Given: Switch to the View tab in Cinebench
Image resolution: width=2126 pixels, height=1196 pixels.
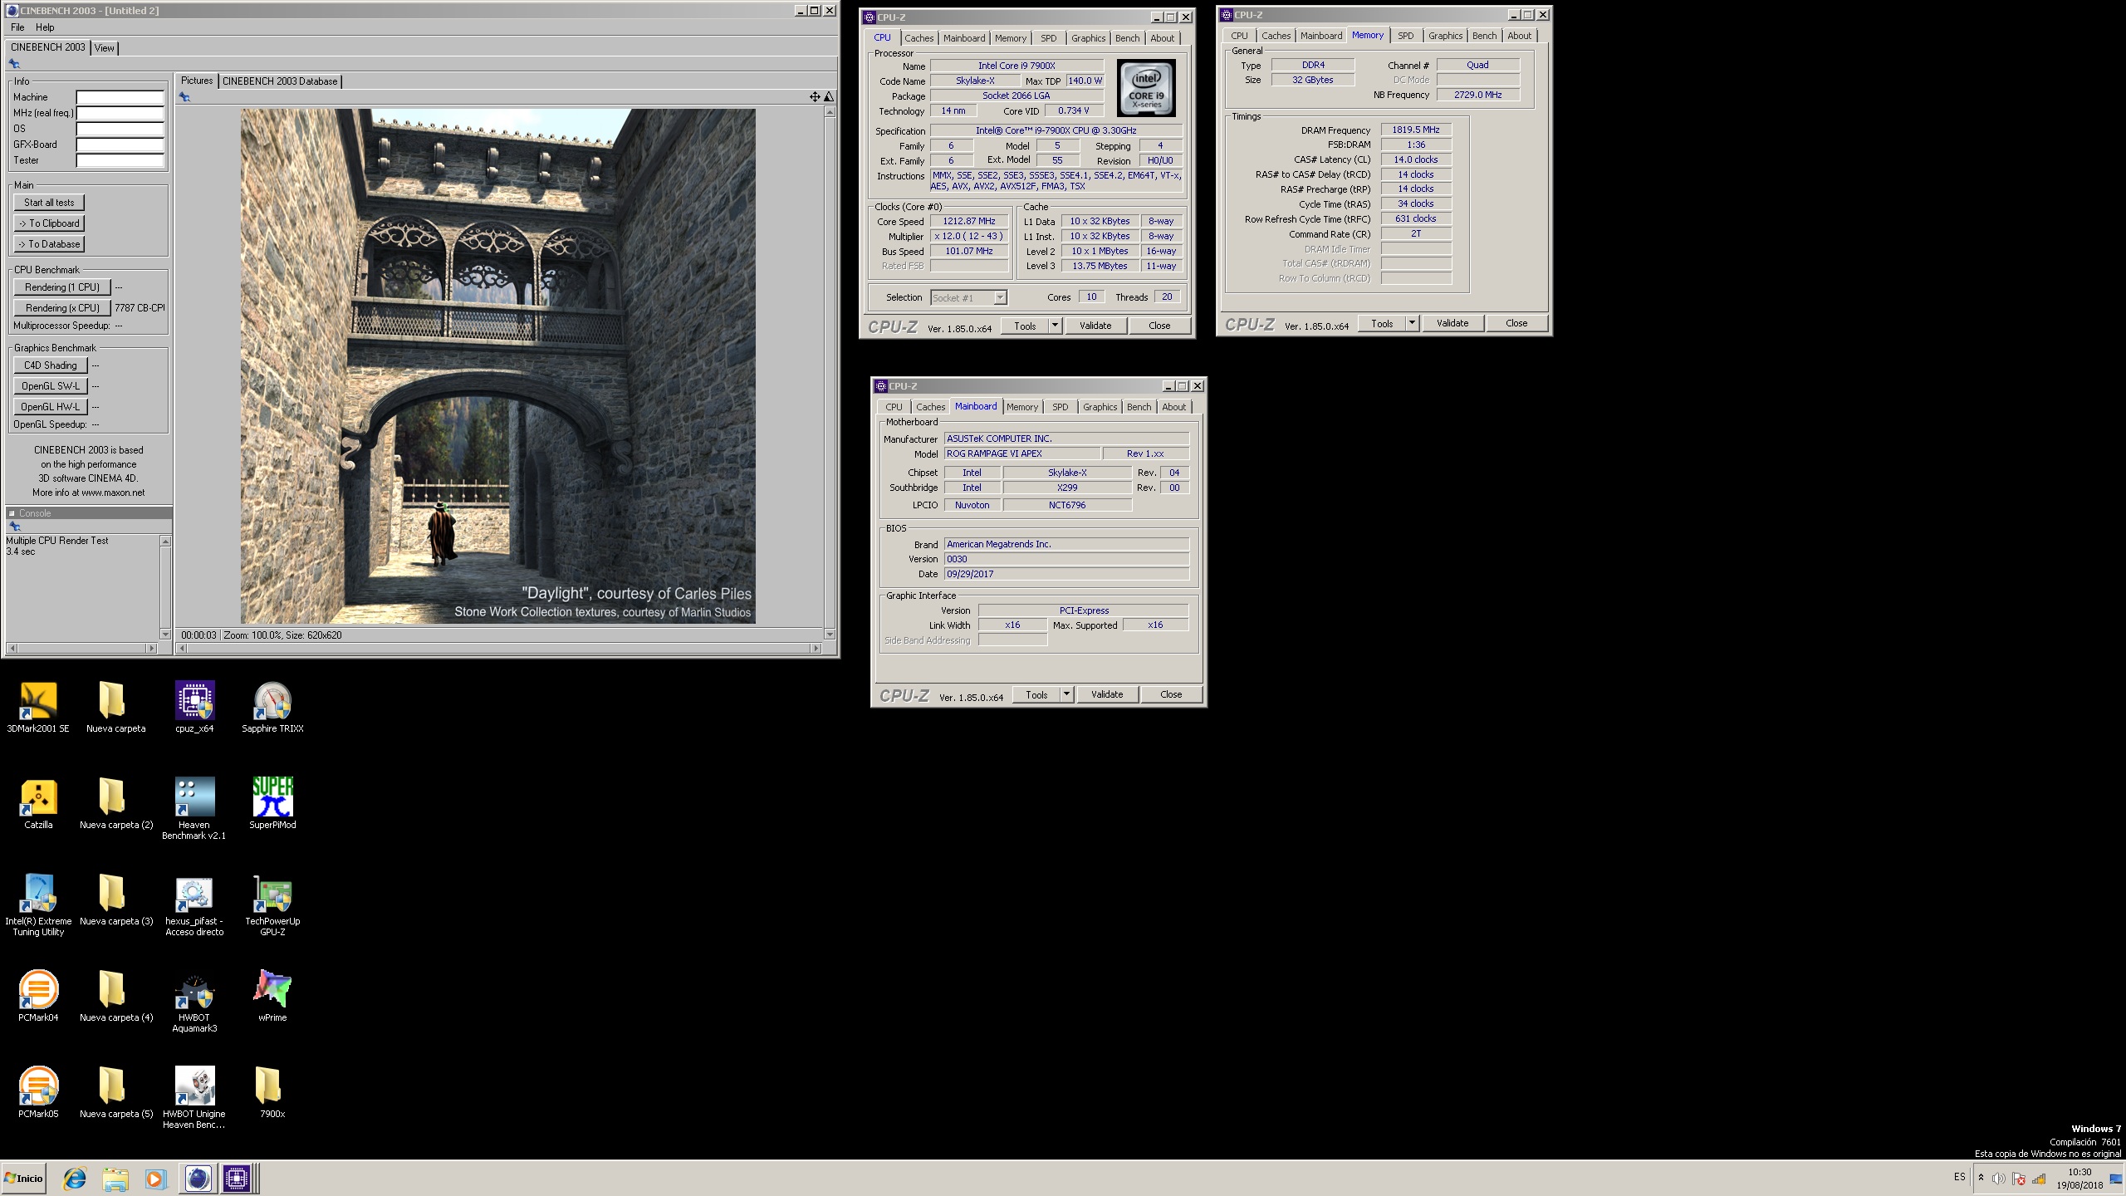Looking at the screenshot, I should pyautogui.click(x=105, y=48).
